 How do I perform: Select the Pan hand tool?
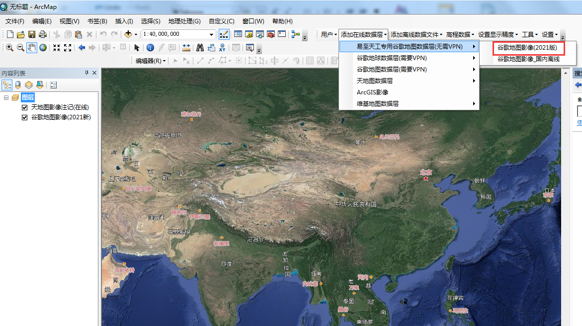pyautogui.click(x=32, y=48)
